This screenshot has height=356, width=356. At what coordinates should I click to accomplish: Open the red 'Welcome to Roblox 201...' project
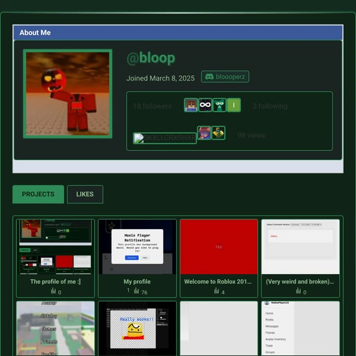pos(219,258)
